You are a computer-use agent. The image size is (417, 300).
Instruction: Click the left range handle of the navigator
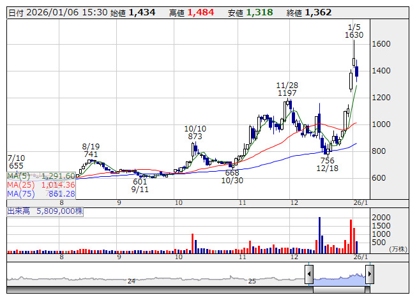click(x=308, y=275)
